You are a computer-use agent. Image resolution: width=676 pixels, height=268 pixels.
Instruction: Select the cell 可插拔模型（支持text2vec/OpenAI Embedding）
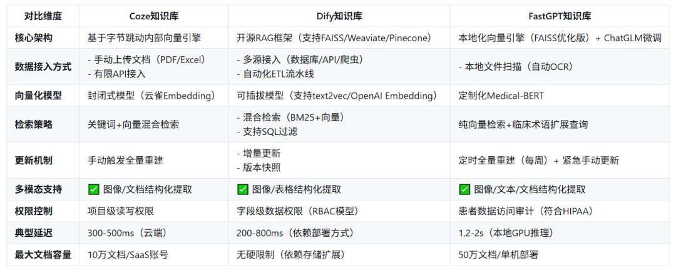pos(340,96)
